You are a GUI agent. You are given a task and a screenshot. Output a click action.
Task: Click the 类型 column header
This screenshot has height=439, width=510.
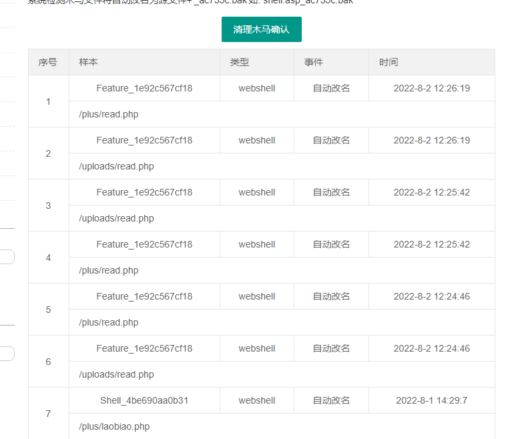(240, 62)
